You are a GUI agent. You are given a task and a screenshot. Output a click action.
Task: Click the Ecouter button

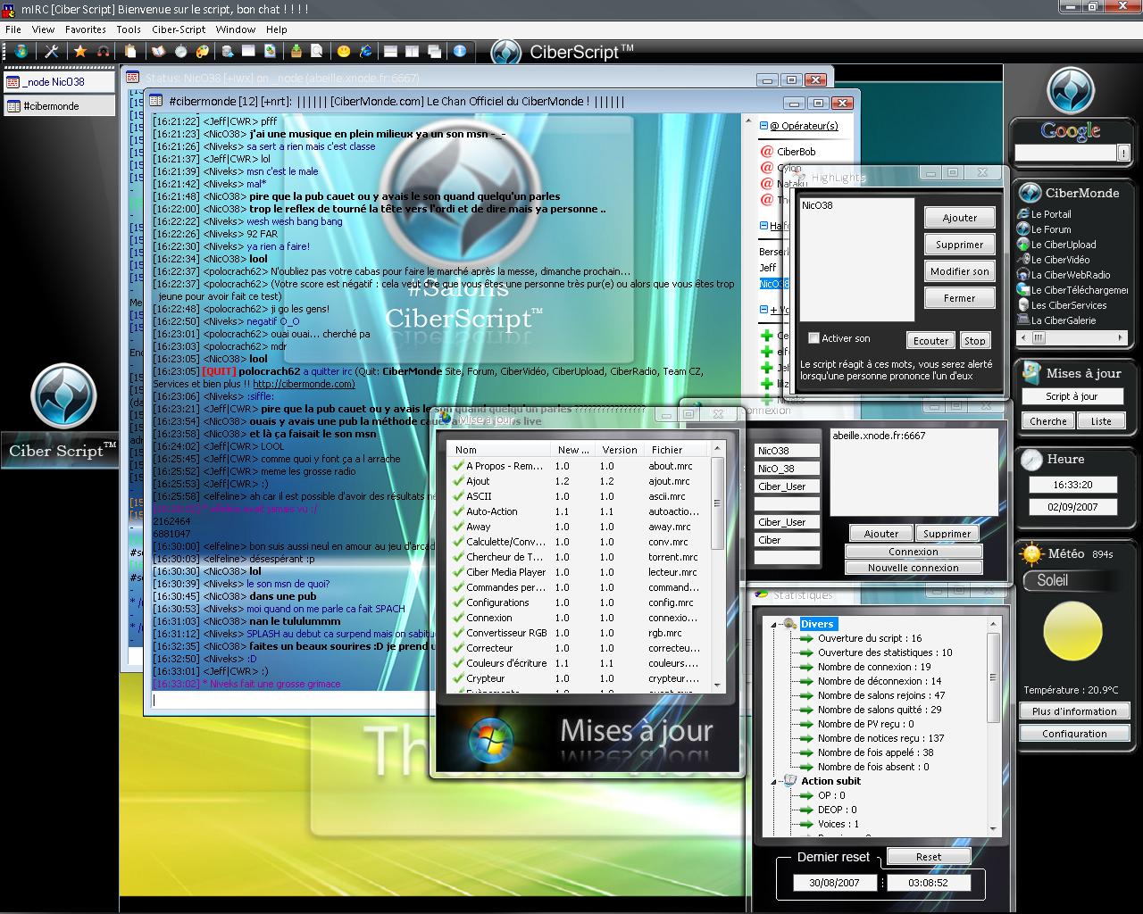[930, 341]
